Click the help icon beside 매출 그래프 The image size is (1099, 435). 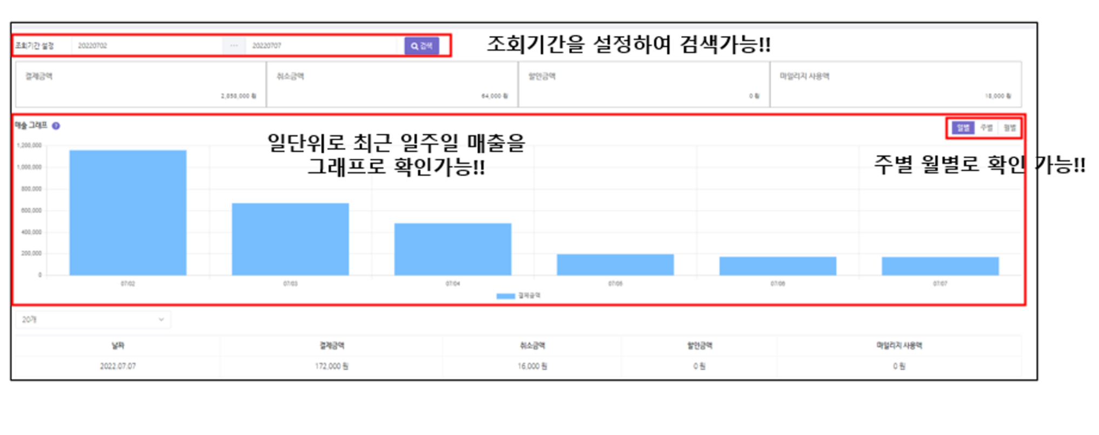point(56,126)
